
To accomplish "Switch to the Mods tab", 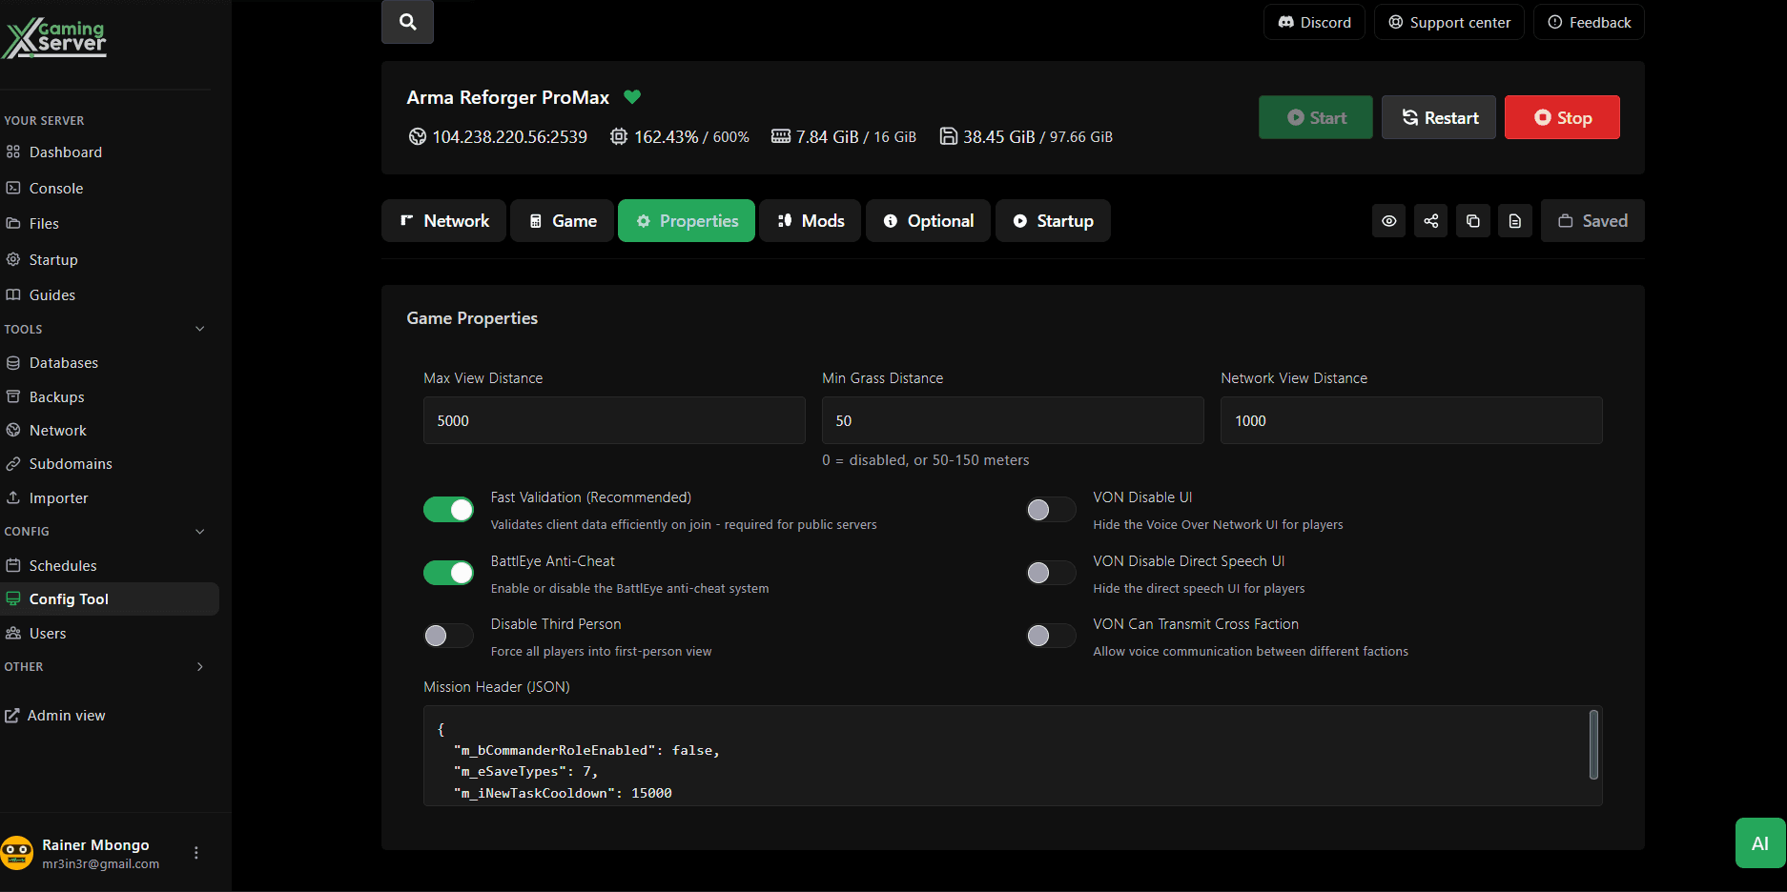I will pos(810,220).
